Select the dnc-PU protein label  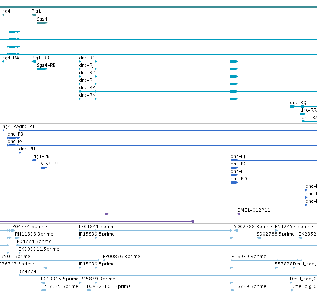(x=27, y=149)
